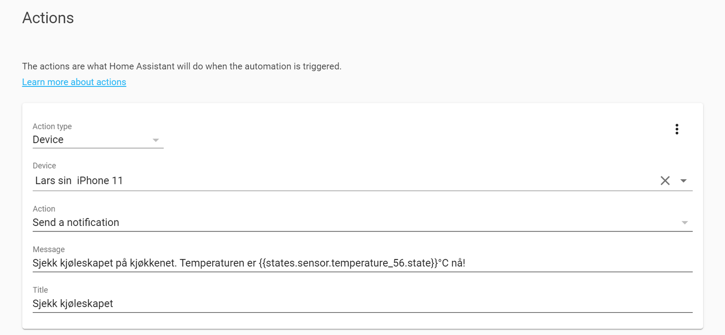The width and height of the screenshot is (725, 335).
Task: Select the Device value in Action type
Action: (x=48, y=140)
